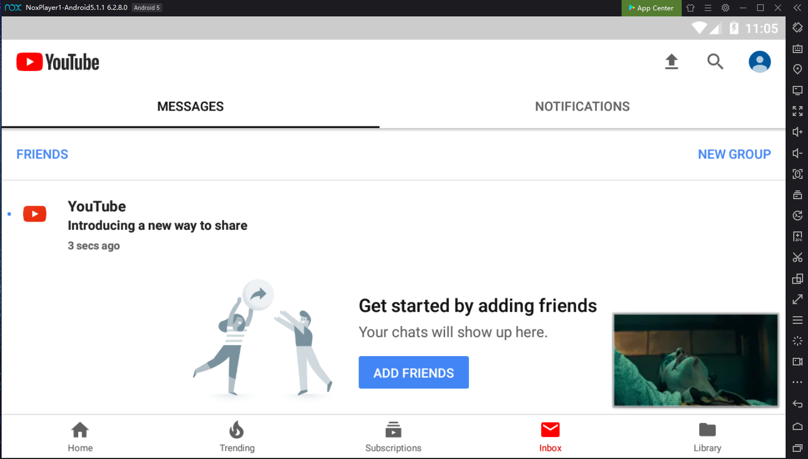Take screenshot with sidebar capture icon
The image size is (808, 459).
[x=798, y=174]
